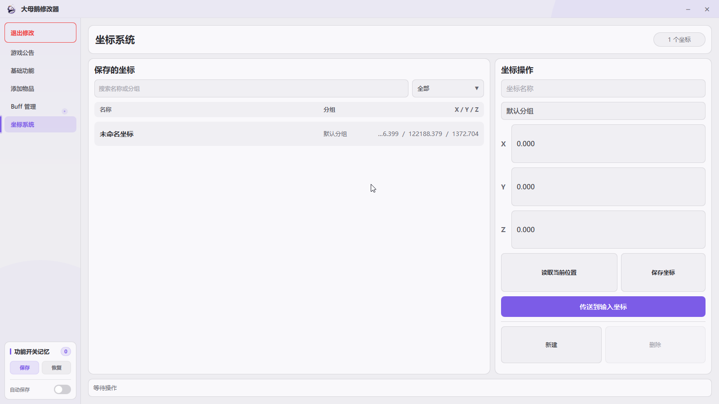The height and width of the screenshot is (404, 719).
Task: Focus the 搜索名称或分组 search field
Action: pyautogui.click(x=251, y=88)
